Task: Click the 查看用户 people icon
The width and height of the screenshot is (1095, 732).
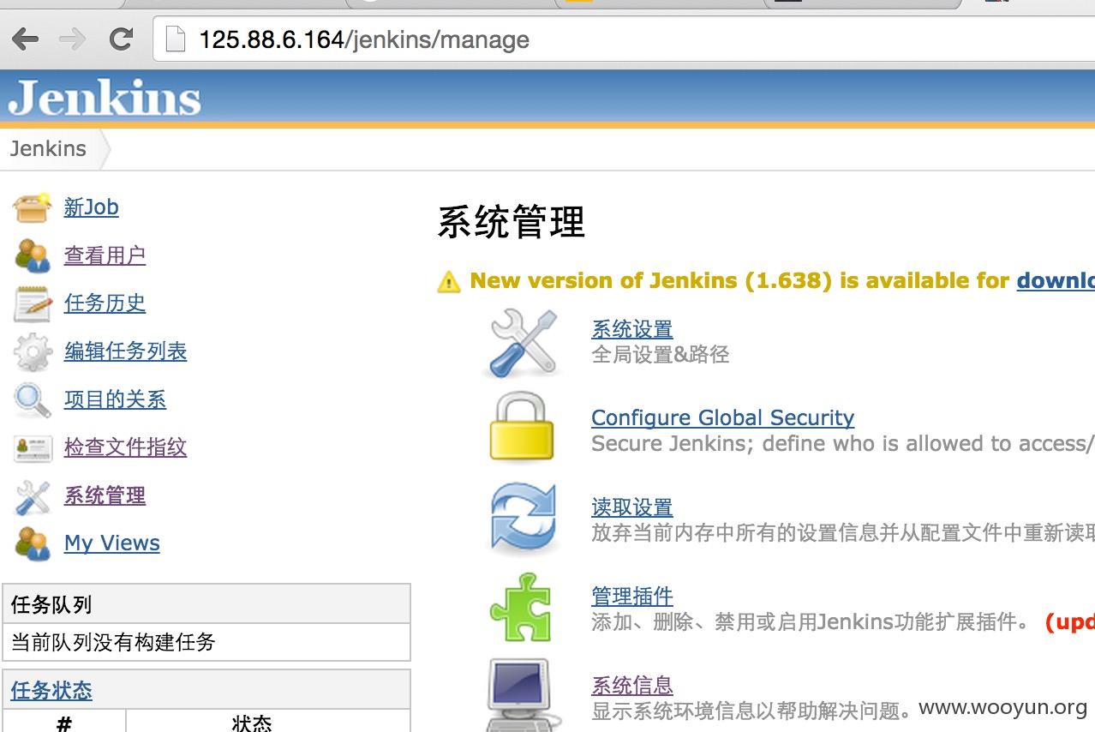Action: click(33, 255)
